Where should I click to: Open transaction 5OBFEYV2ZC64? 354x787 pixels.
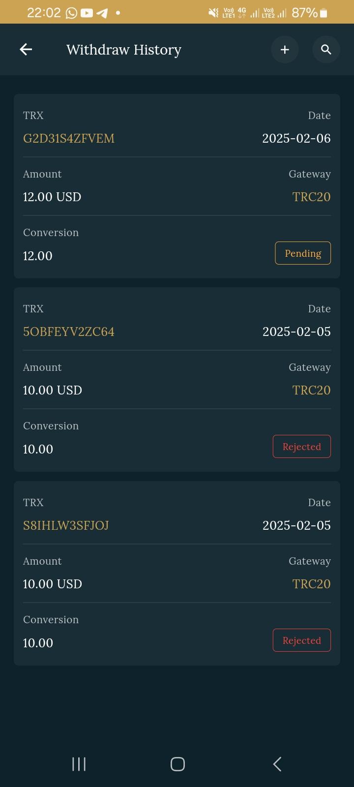pos(69,332)
